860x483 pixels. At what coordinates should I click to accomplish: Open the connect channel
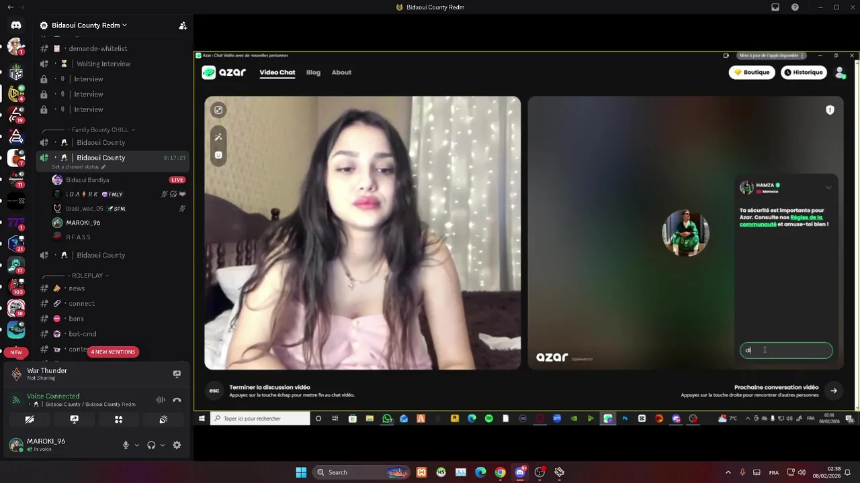[81, 303]
